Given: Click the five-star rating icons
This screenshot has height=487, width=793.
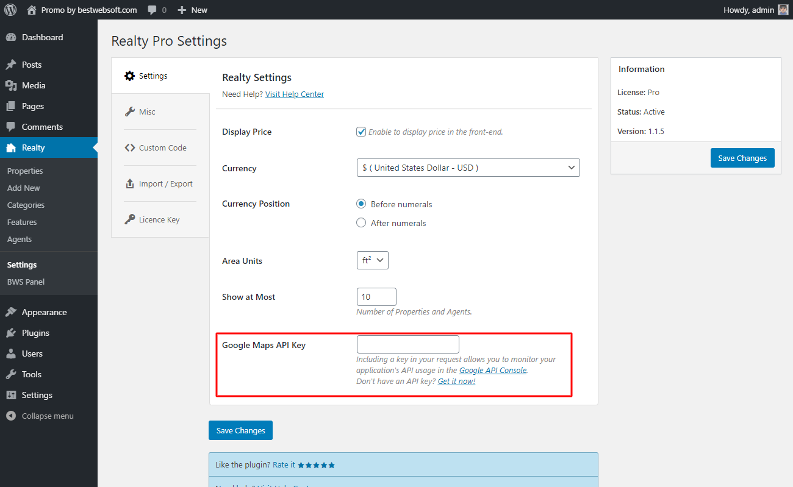Looking at the screenshot, I should [317, 465].
